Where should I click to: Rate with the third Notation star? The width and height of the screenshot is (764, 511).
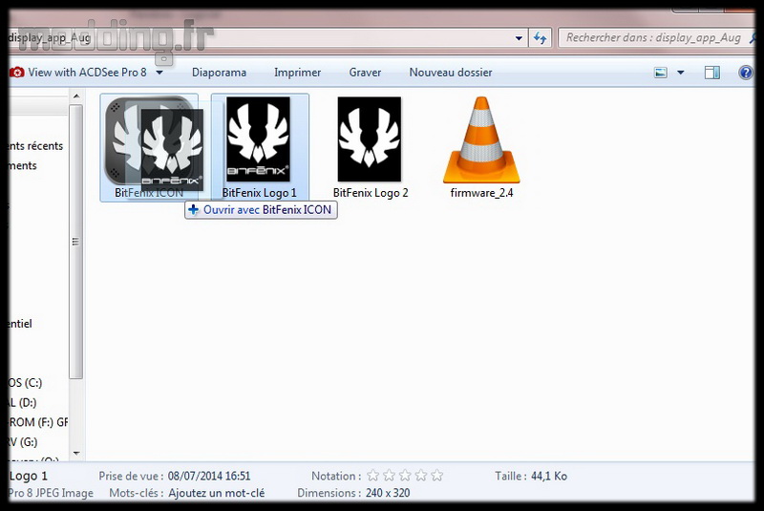(x=405, y=475)
